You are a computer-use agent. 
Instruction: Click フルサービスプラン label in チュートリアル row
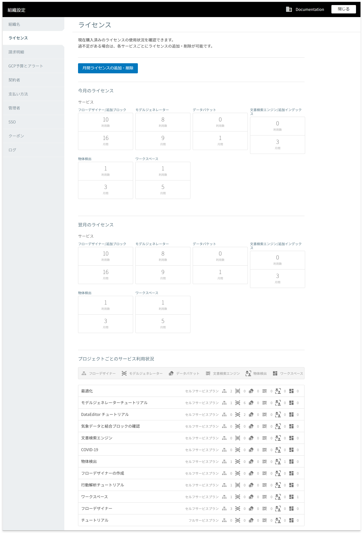[x=204, y=520]
